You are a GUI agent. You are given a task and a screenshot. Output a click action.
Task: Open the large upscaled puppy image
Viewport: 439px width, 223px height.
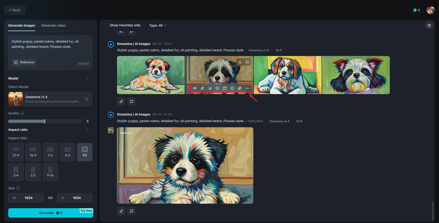coord(185,165)
